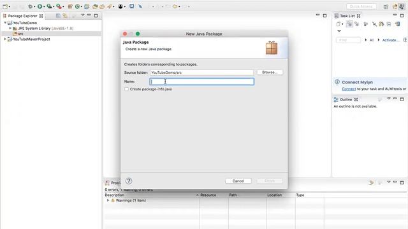Click the Run External Tools icon
This screenshot has height=229, width=408.
(x=59, y=6)
